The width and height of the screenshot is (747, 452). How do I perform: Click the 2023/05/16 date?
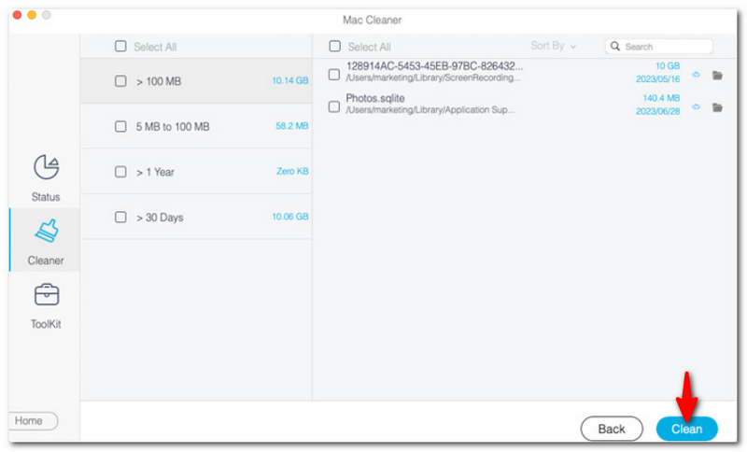(658, 79)
